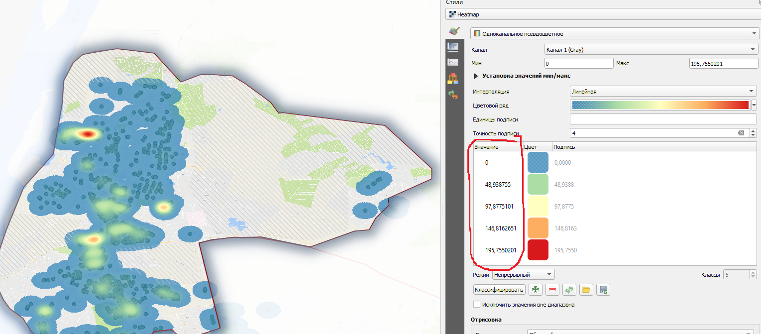Expand 'Установка значений мин/макс' section

[x=476, y=76]
